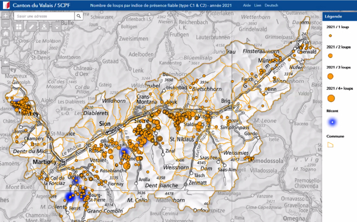Open the map pin bookmark tool
This screenshot has width=357, height=222.
pos(44,27)
